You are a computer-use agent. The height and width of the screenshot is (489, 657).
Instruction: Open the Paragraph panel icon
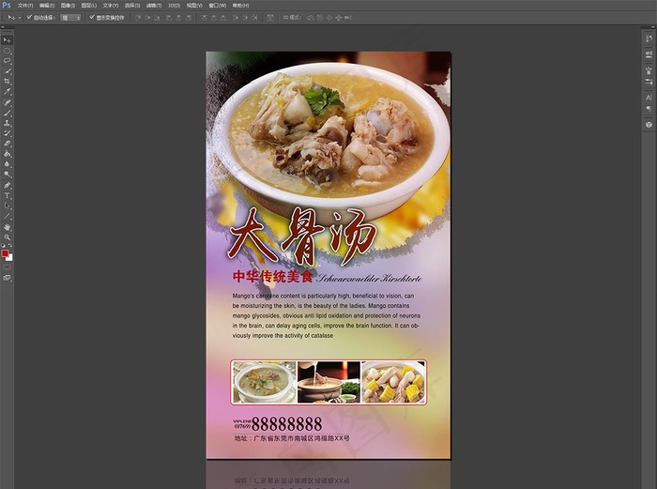649,108
